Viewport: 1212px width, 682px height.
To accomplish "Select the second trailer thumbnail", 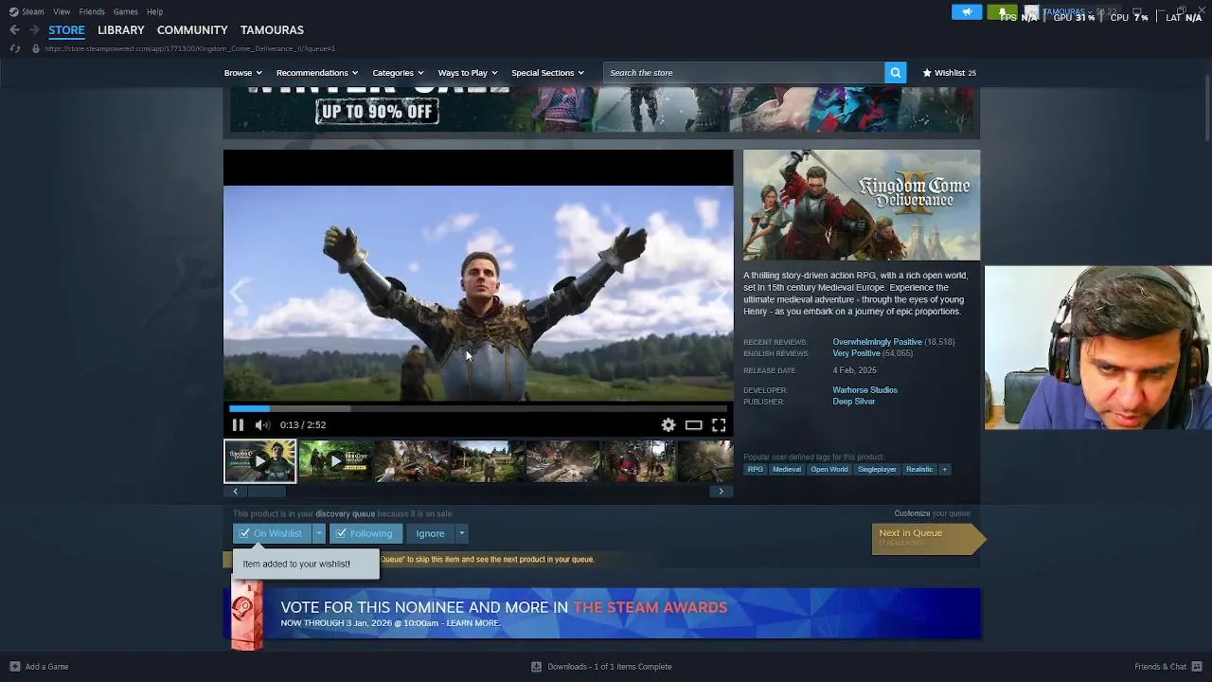I will [335, 461].
